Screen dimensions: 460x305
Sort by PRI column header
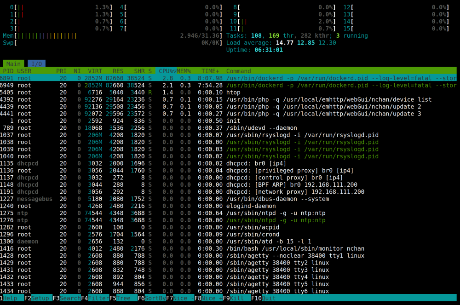61,71
